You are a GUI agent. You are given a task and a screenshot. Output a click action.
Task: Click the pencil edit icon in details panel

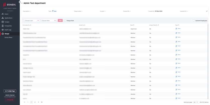tap(207, 11)
